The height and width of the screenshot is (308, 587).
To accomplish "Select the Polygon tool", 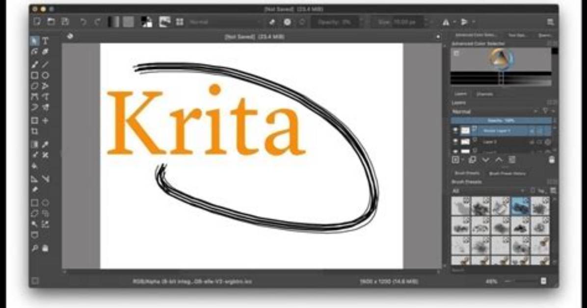I will [x=34, y=86].
